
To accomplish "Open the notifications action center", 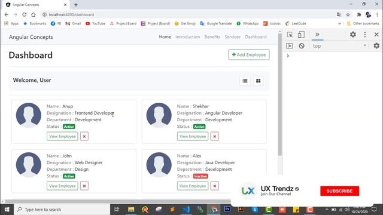I will tap(374, 210).
